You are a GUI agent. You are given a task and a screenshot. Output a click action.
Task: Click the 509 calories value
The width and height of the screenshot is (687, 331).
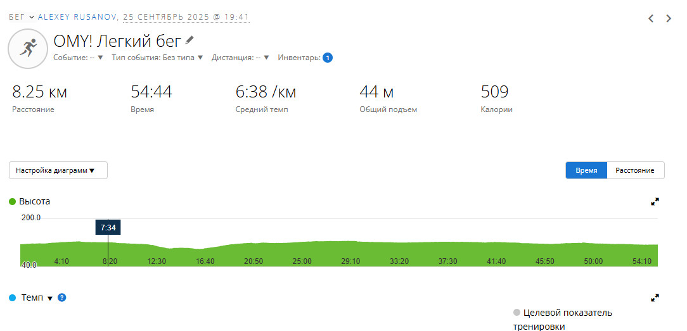[494, 92]
